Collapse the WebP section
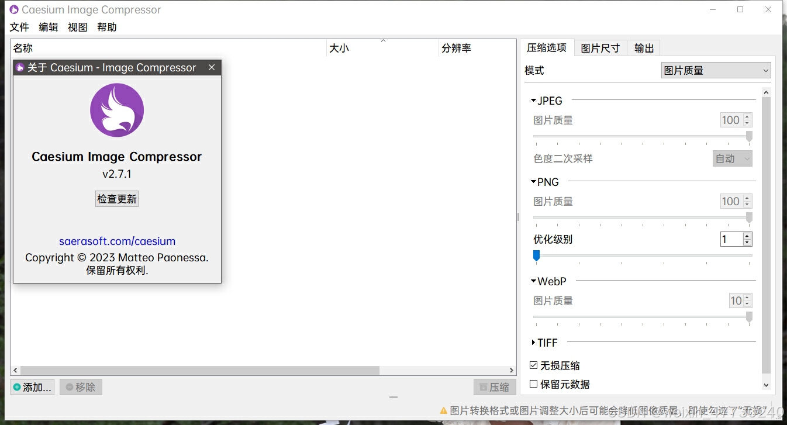 (533, 281)
